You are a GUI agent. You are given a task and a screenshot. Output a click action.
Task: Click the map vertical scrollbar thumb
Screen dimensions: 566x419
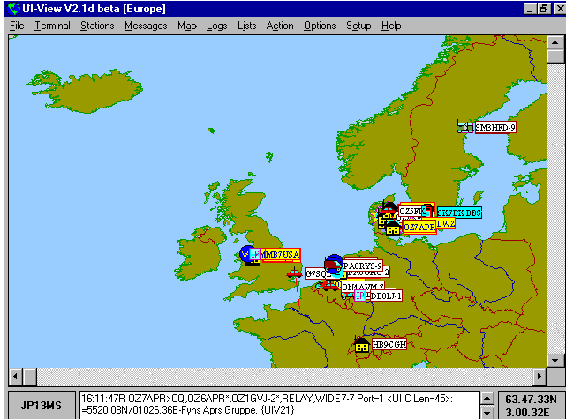pyautogui.click(x=555, y=56)
